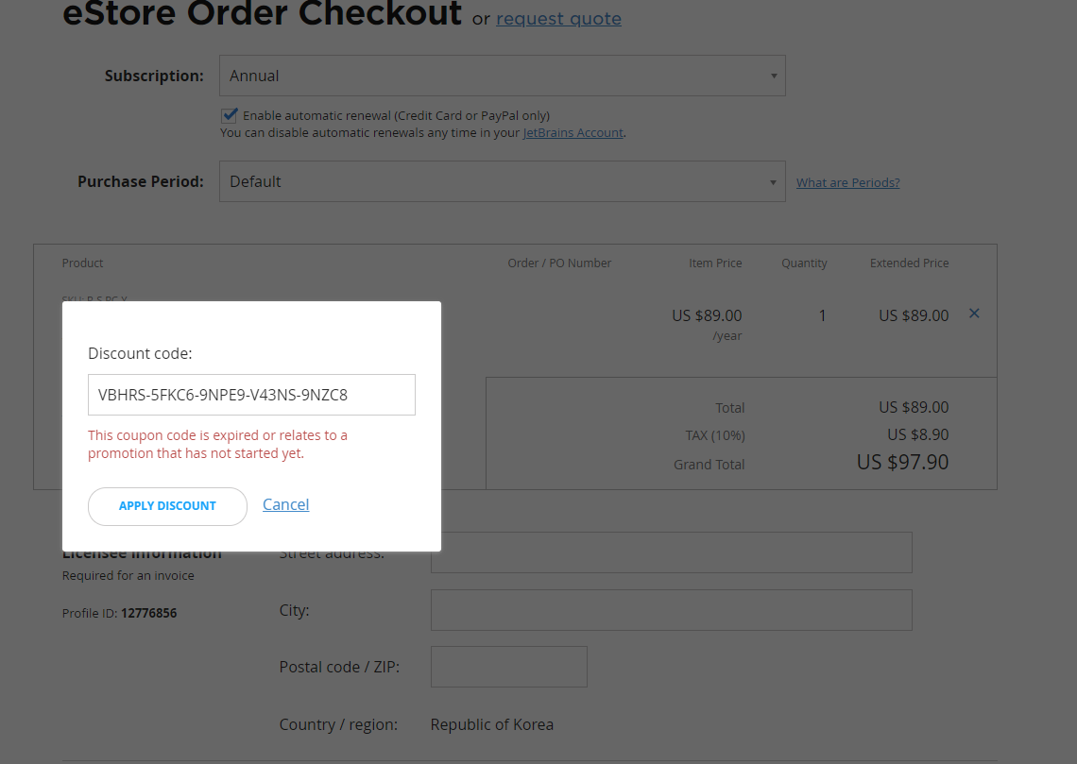The width and height of the screenshot is (1077, 764).
Task: Click the TAX (10%) label
Action: click(x=715, y=435)
